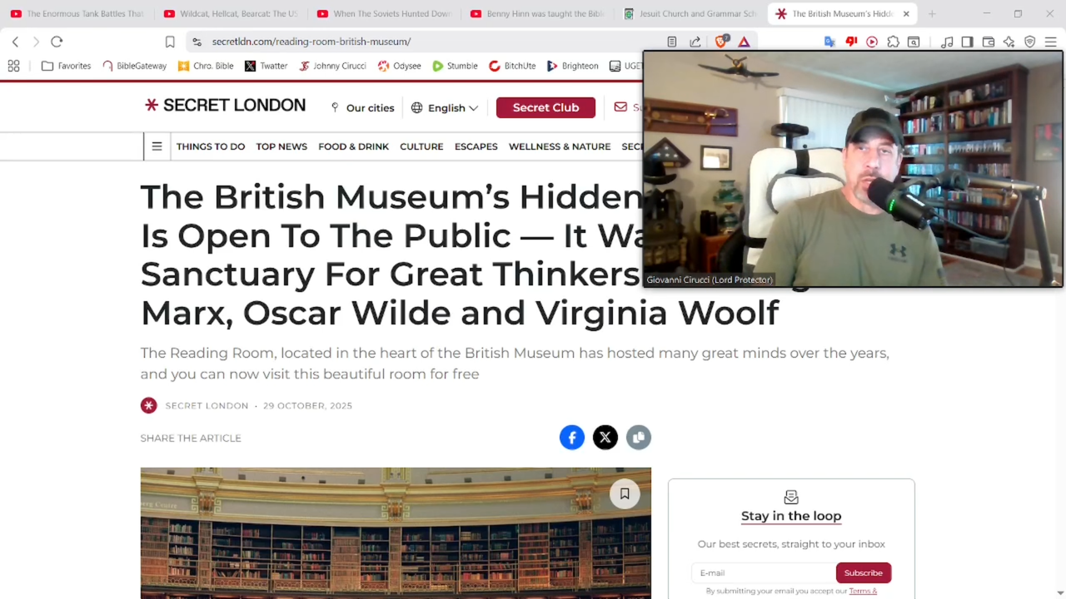
Task: Open the browser main menu
Action: (x=1050, y=42)
